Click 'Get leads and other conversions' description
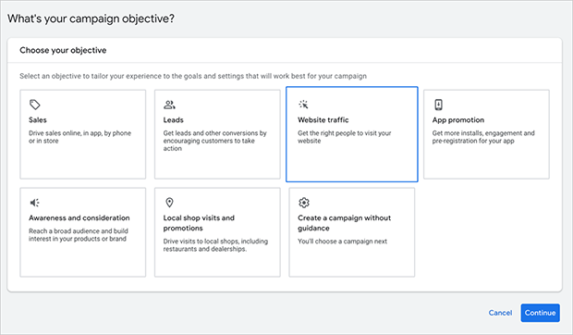The width and height of the screenshot is (573, 335). pyautogui.click(x=214, y=141)
